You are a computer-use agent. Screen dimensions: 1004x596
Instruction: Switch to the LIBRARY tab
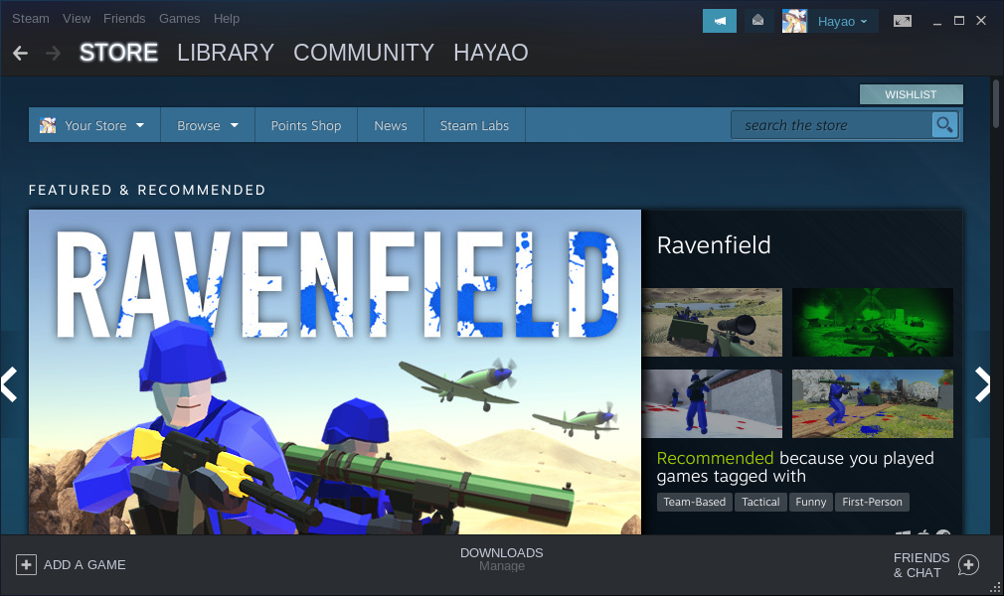tap(225, 53)
